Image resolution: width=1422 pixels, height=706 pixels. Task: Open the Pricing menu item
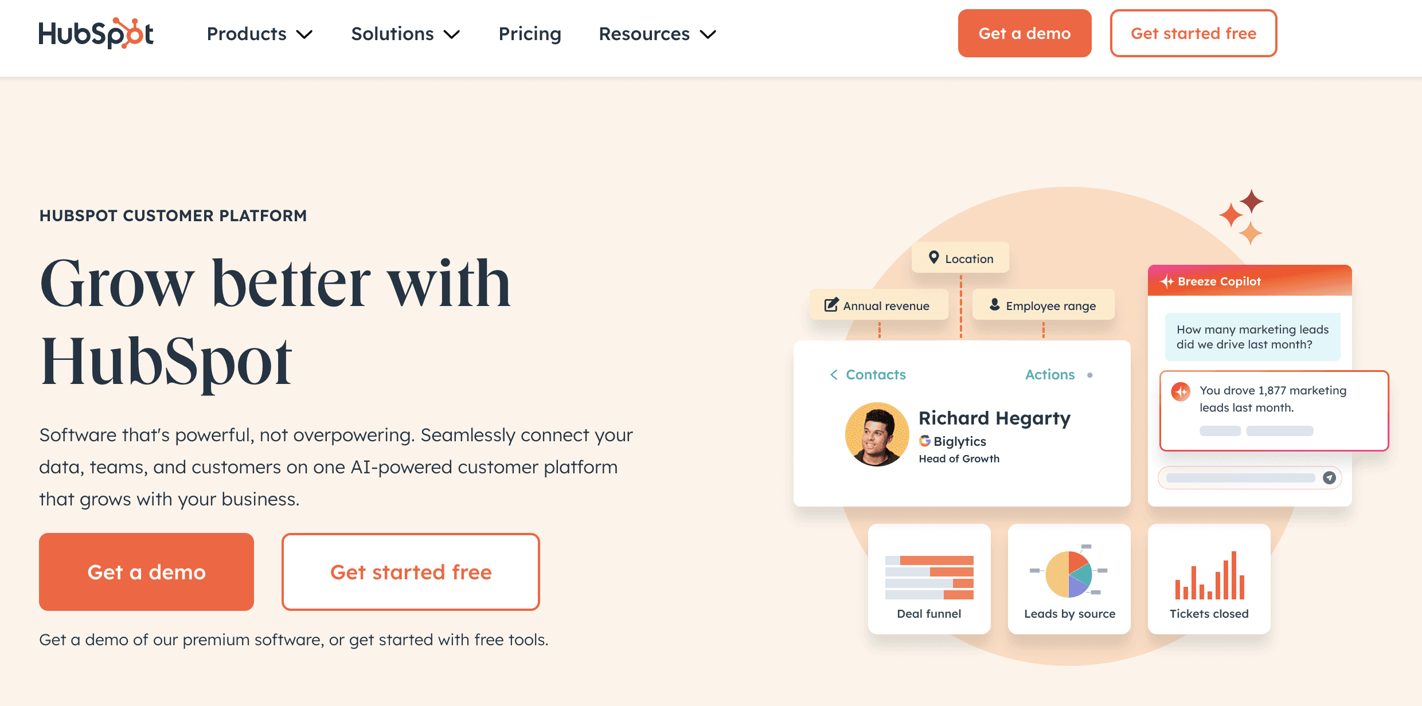[530, 34]
